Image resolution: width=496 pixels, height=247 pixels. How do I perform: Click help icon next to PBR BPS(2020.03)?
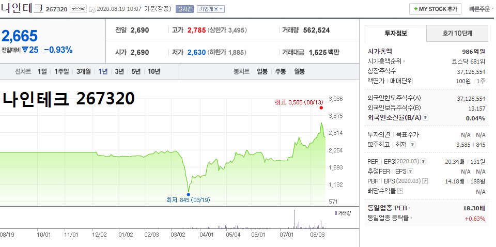(425, 181)
